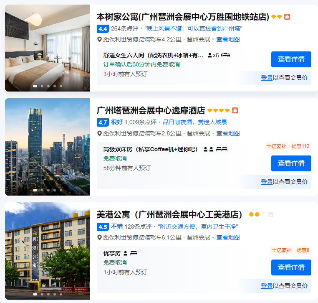Select second image dot on 本树家公寓 photo
318x303 pixels.
(42, 86)
